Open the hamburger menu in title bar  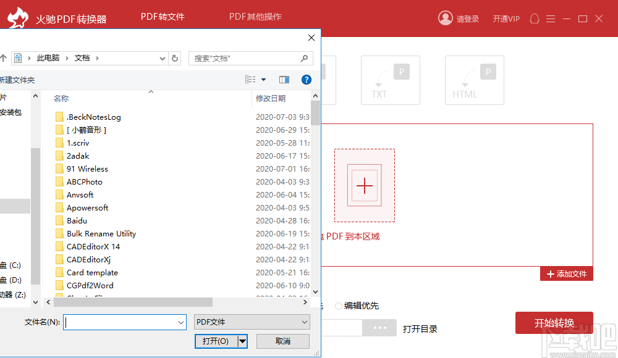[x=551, y=19]
